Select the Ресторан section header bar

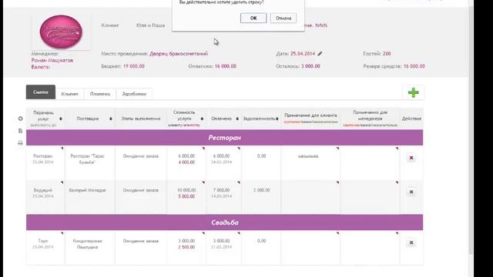coord(224,138)
